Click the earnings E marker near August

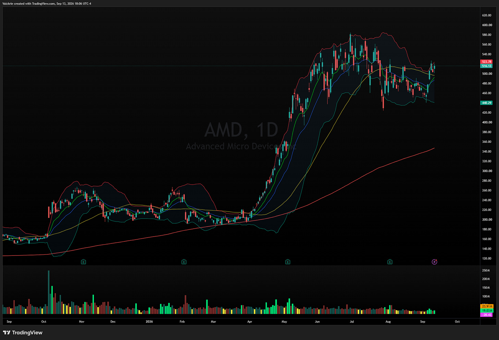[390, 262]
